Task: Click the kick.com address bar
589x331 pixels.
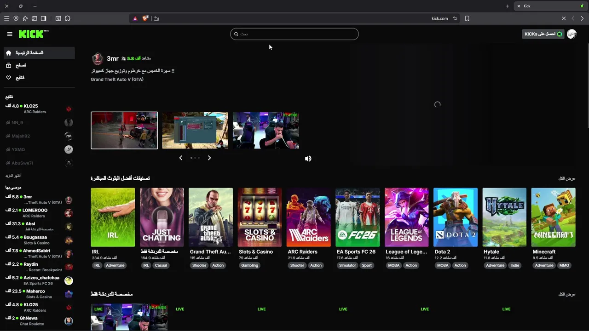Action: [x=294, y=18]
